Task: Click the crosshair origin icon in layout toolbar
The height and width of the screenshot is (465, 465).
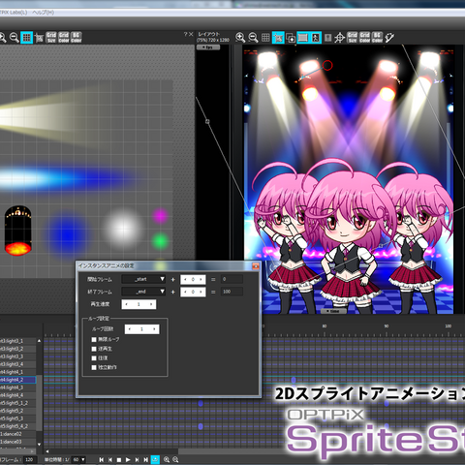Action: coord(339,38)
